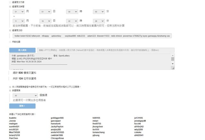Open the start minute dropdown
Screen dimensions: 205x140
coord(99,11)
